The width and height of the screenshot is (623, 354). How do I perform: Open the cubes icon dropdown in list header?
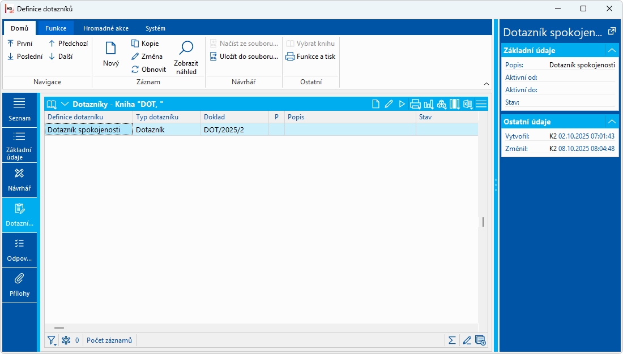click(x=441, y=105)
